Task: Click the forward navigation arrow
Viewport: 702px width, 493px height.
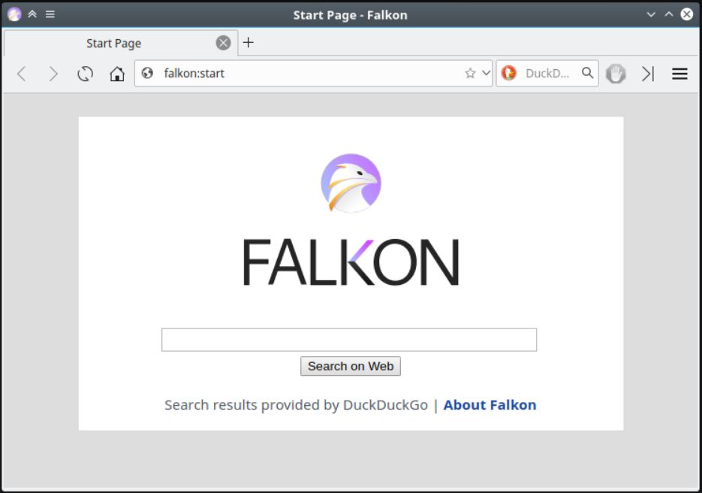Action: [x=53, y=74]
